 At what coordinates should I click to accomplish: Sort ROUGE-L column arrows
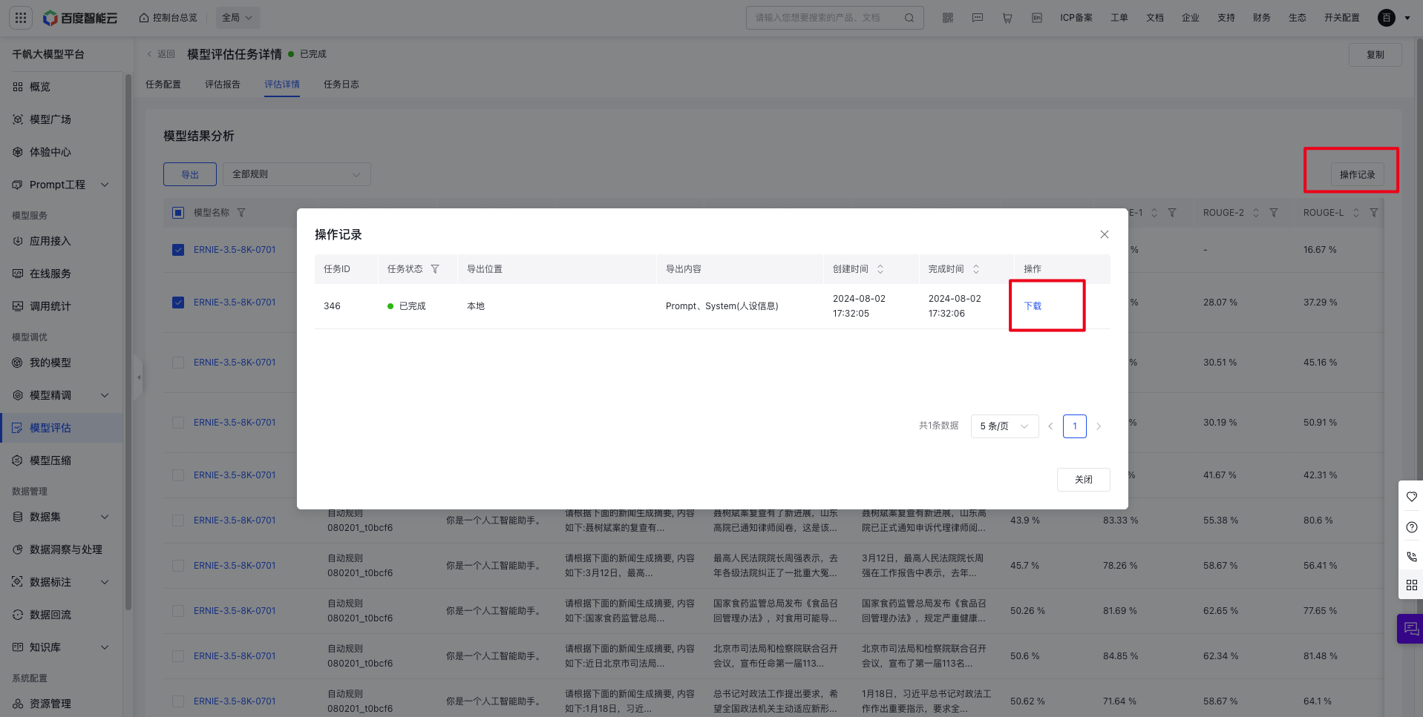pos(1356,213)
